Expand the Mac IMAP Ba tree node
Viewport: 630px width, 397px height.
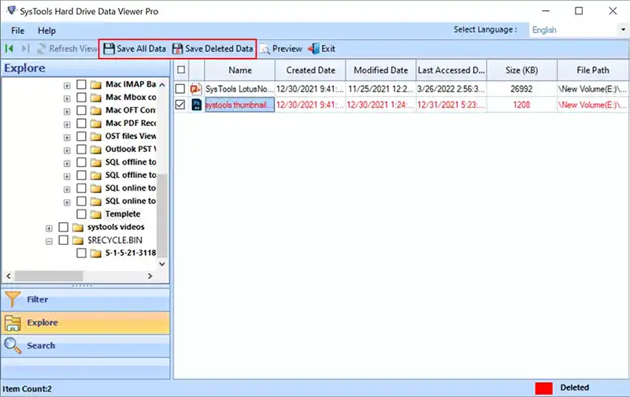click(67, 86)
